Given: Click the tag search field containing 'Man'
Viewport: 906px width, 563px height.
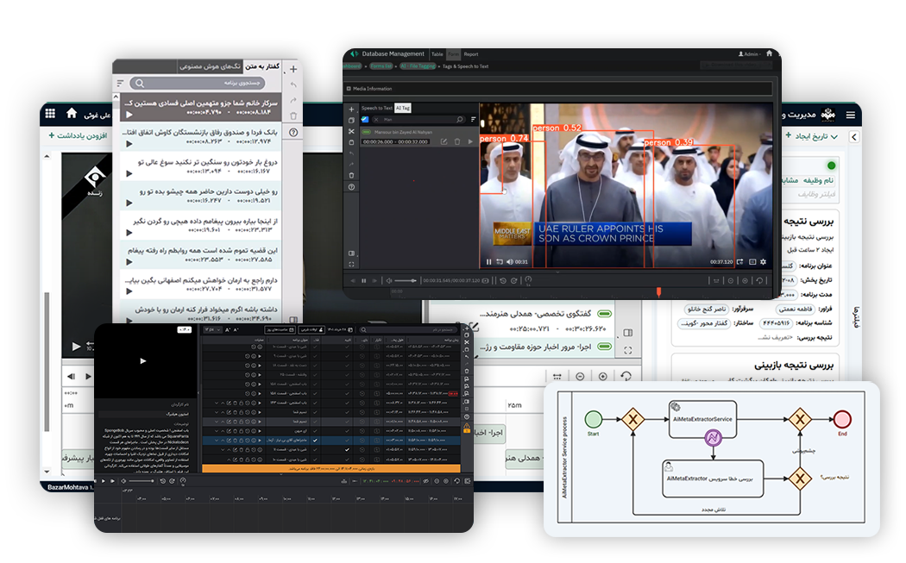Looking at the screenshot, I should tap(418, 120).
